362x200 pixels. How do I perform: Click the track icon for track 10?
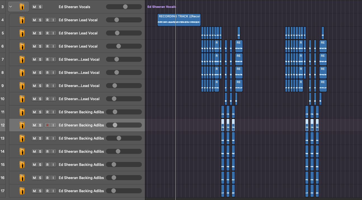pos(22,99)
